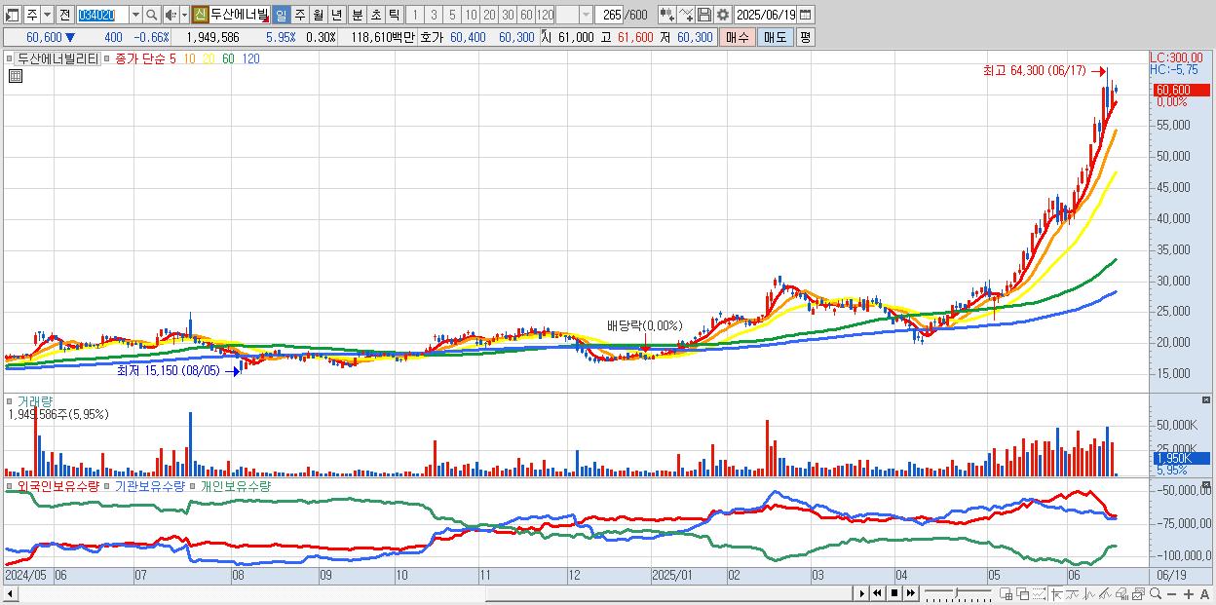Click the multi-chart grid layout icon
1216x605 pixels.
(x=1007, y=594)
